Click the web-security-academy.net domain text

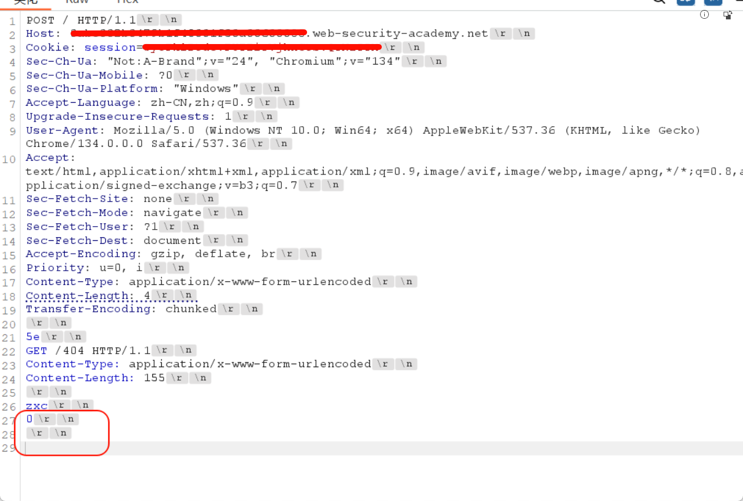pyautogui.click(x=400, y=33)
